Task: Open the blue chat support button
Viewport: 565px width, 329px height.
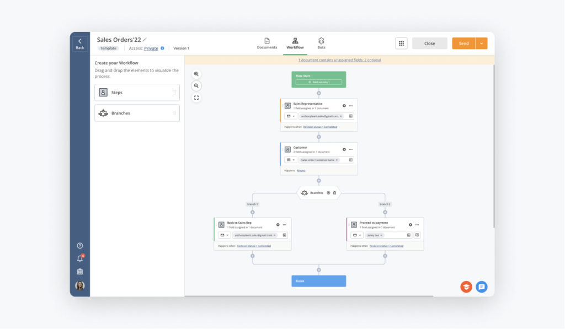Action: tap(482, 287)
